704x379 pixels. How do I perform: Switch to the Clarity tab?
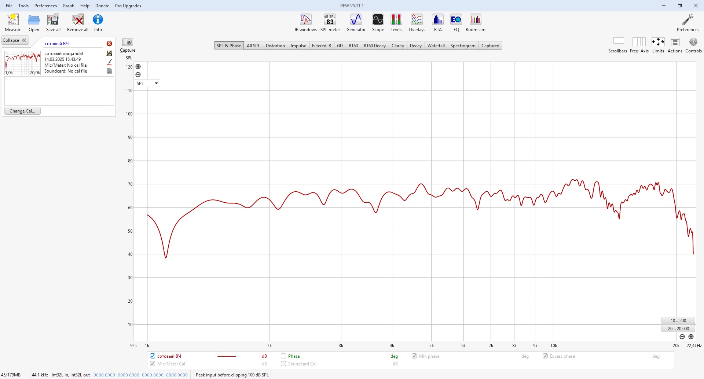coord(398,46)
